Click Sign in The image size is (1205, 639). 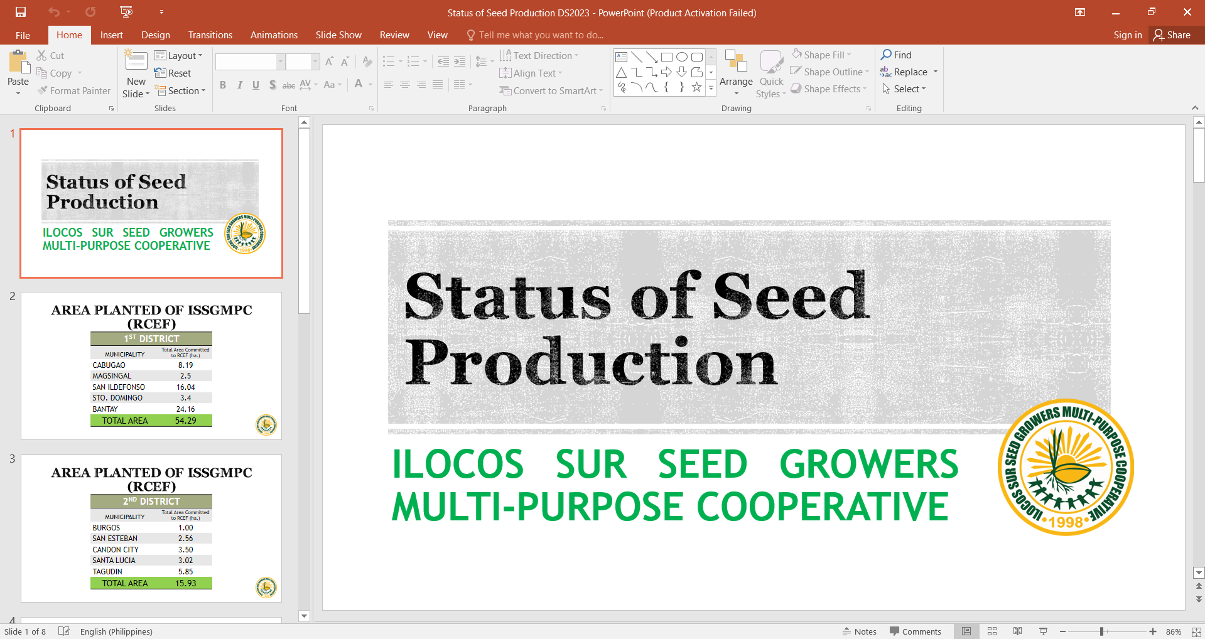[x=1128, y=35]
